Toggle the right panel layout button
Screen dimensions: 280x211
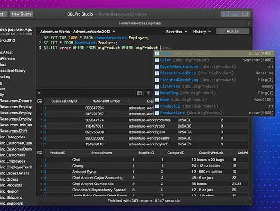[245, 14]
